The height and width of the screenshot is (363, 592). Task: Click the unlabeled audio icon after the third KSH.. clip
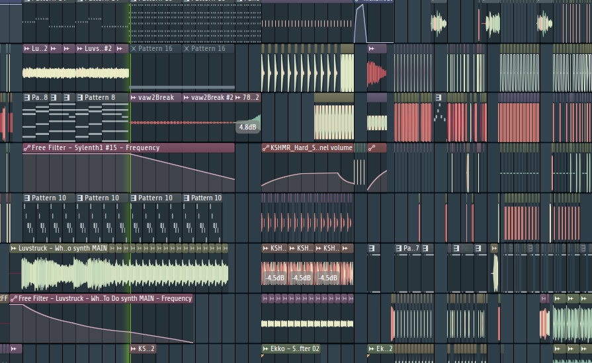[345, 249]
